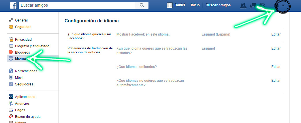Click the Móvil phone icon
This screenshot has width=301, height=123.
pos(11,77)
